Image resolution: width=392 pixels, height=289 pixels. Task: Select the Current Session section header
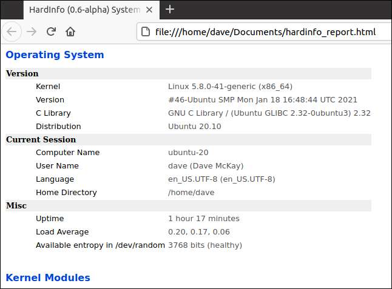41,139
